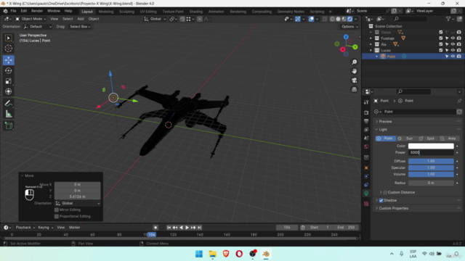Open the Physics properties tab
465x261 pixels.
pos(366,176)
